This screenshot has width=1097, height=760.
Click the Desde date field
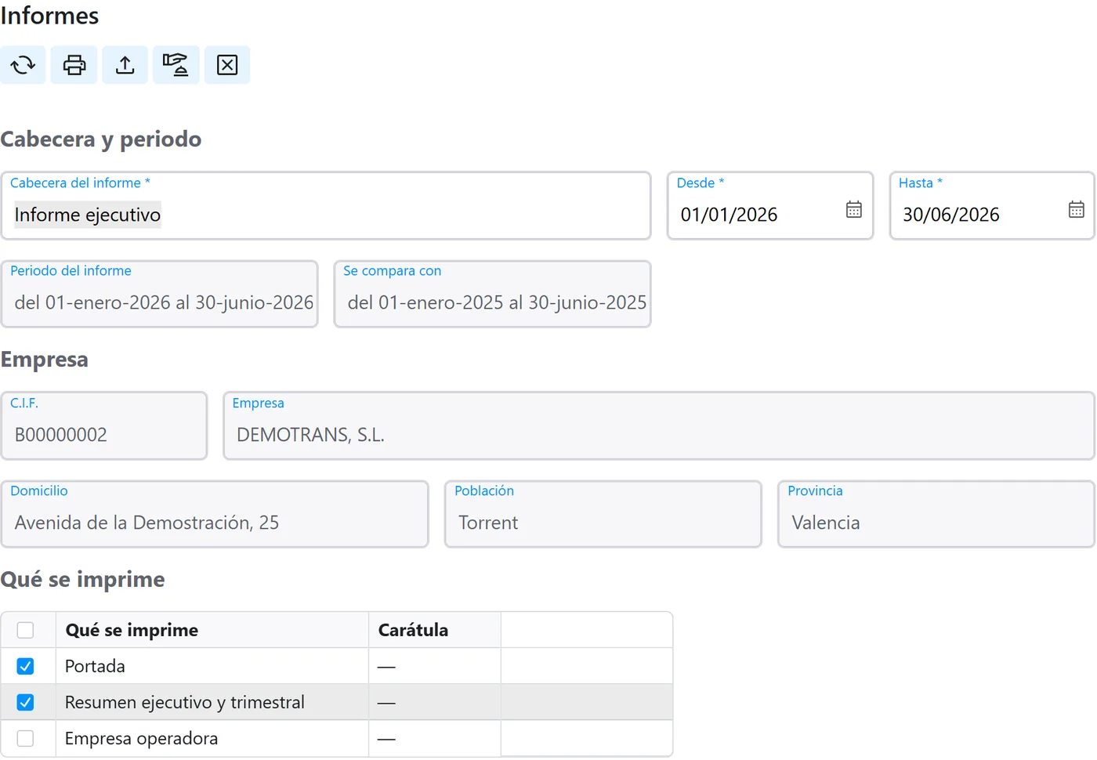click(x=770, y=206)
